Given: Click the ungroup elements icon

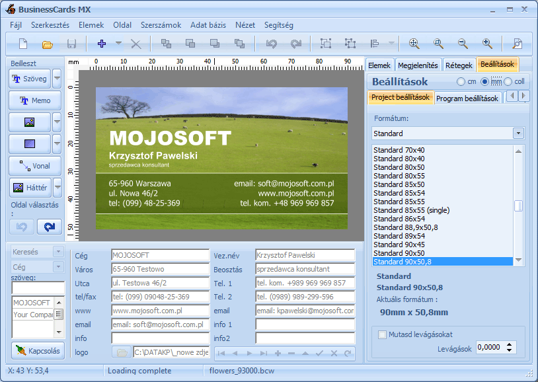Looking at the screenshot, I should pyautogui.click(x=350, y=44).
